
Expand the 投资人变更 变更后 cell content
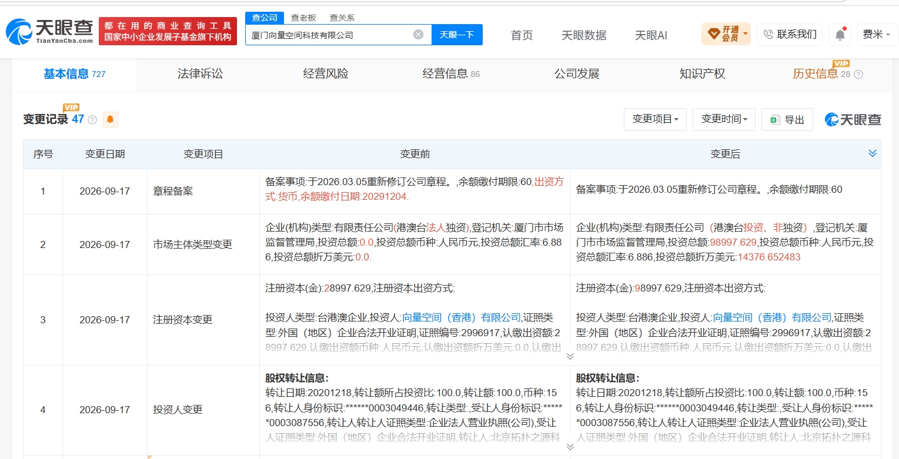pyautogui.click(x=570, y=447)
